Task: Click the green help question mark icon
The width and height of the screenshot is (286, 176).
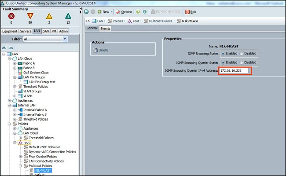Action: click(x=138, y=12)
